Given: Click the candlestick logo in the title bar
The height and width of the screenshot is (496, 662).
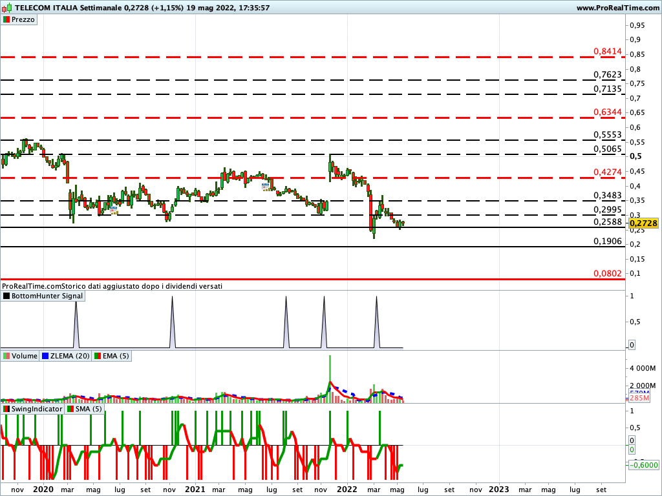Looking at the screenshot, I should point(6,8).
